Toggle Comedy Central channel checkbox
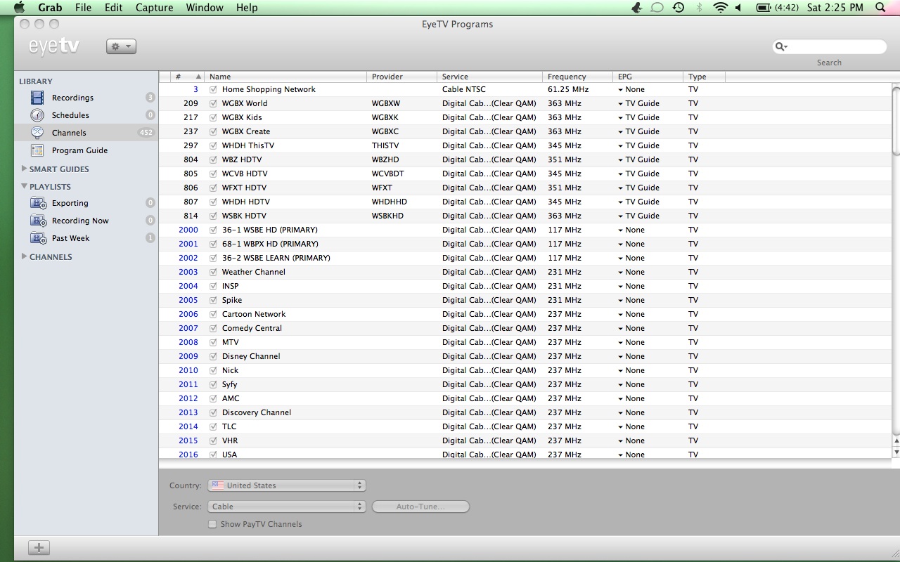 (x=213, y=328)
